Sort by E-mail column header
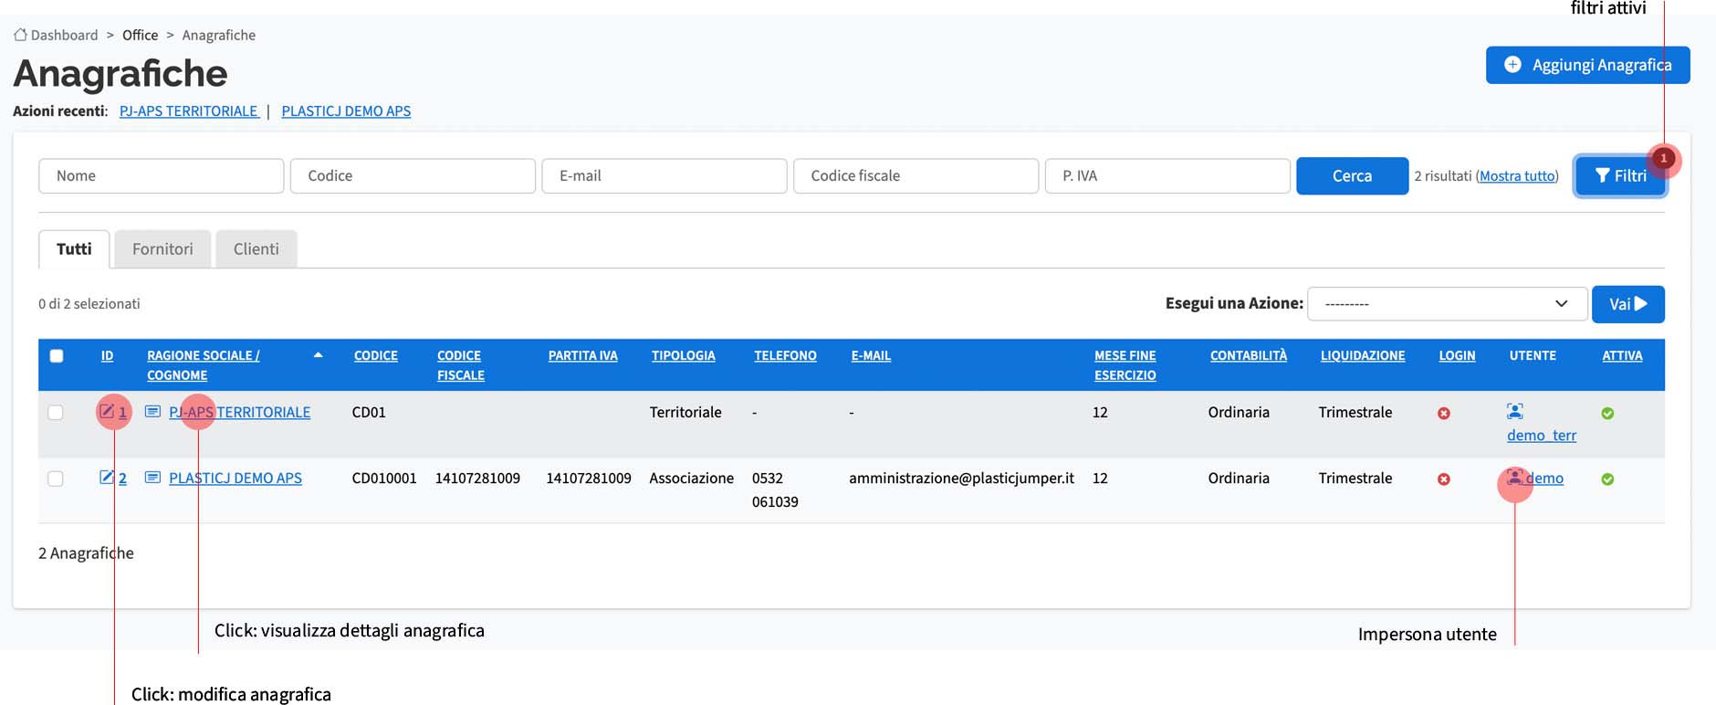 [x=871, y=356]
